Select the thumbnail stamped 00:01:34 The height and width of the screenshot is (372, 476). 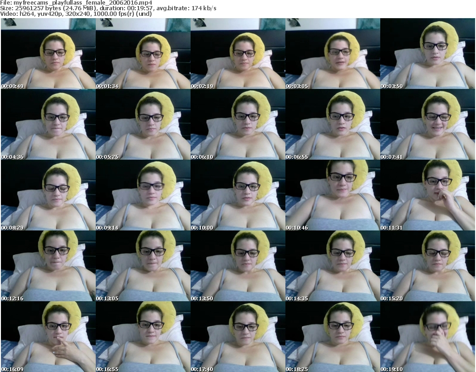click(143, 54)
